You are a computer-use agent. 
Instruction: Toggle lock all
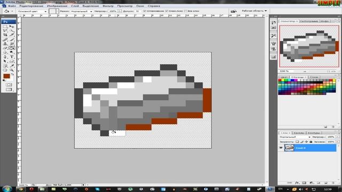point(311,142)
